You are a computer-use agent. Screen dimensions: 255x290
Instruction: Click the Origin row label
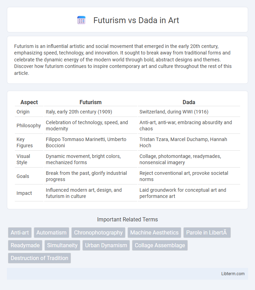coord(23,112)
